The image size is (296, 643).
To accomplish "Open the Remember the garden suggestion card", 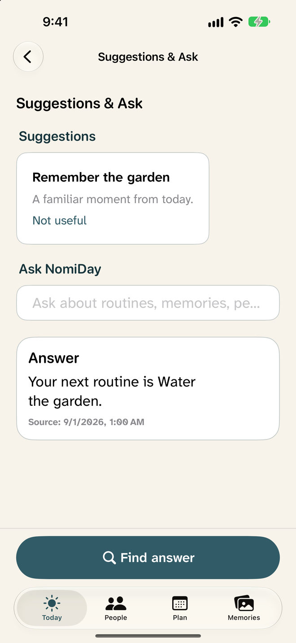I will 113,199.
